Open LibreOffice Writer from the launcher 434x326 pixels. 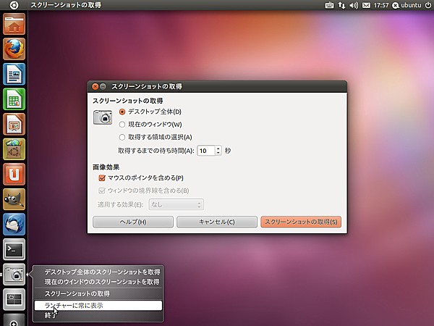pos(14,74)
